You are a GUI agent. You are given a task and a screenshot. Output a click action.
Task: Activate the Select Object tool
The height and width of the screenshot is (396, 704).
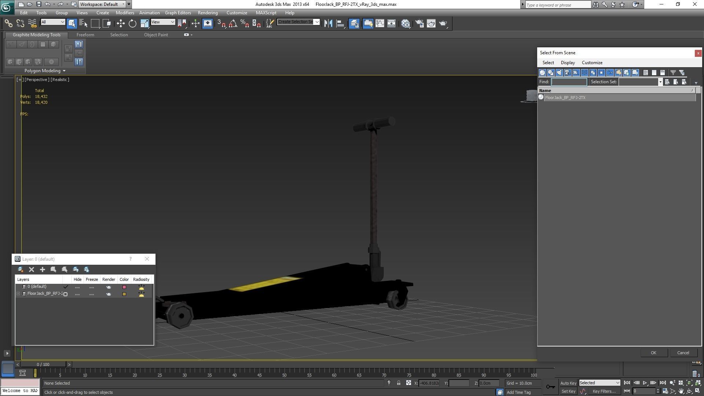point(72,23)
